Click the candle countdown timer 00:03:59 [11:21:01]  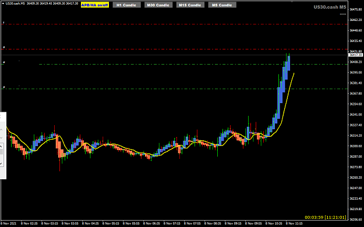[325, 217]
